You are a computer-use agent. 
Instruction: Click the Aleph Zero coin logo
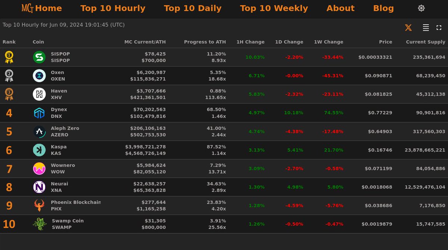39,131
